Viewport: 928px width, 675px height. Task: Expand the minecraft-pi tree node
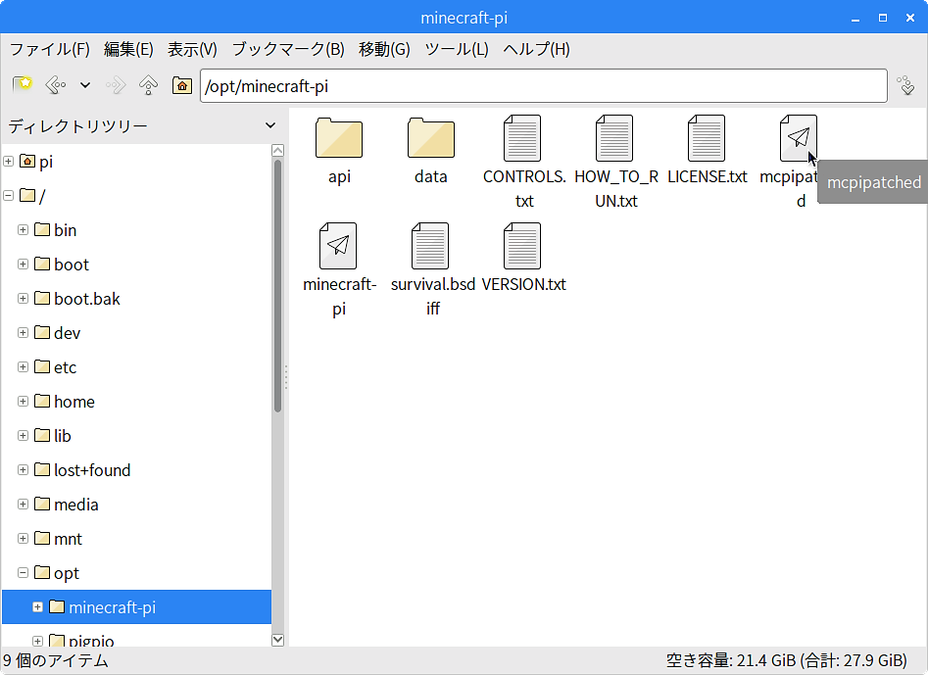pyautogui.click(x=38, y=607)
